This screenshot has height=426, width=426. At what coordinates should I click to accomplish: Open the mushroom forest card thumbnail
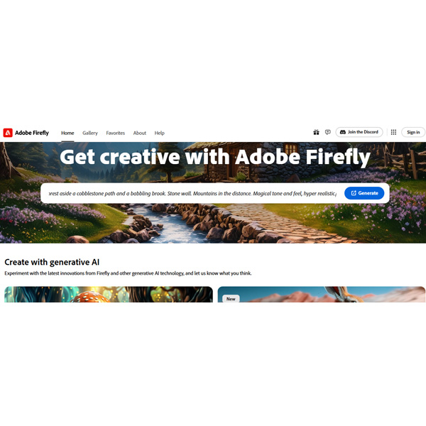(109, 294)
